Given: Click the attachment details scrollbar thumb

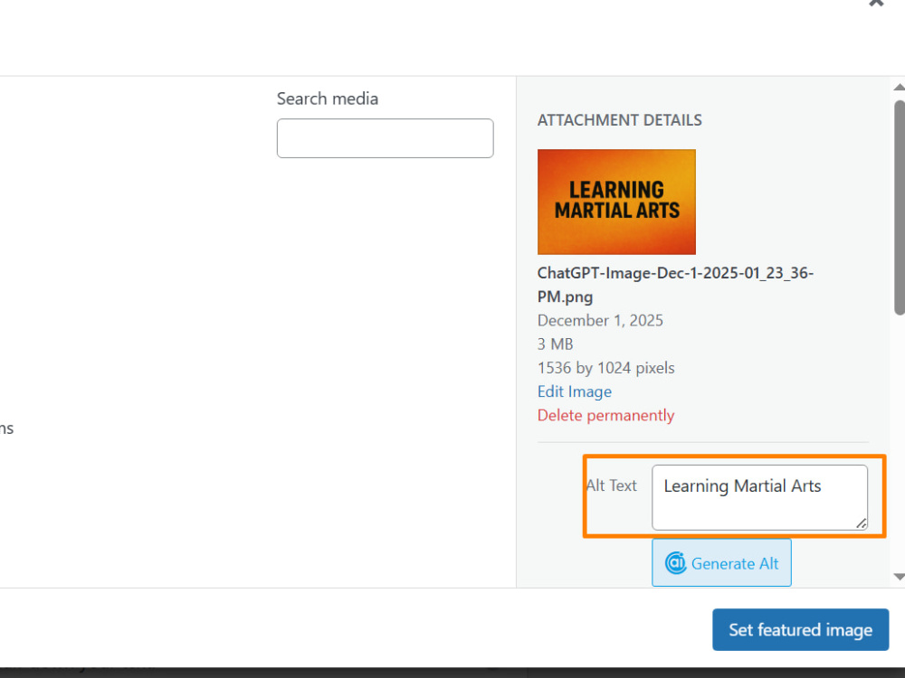Looking at the screenshot, I should pos(900,208).
